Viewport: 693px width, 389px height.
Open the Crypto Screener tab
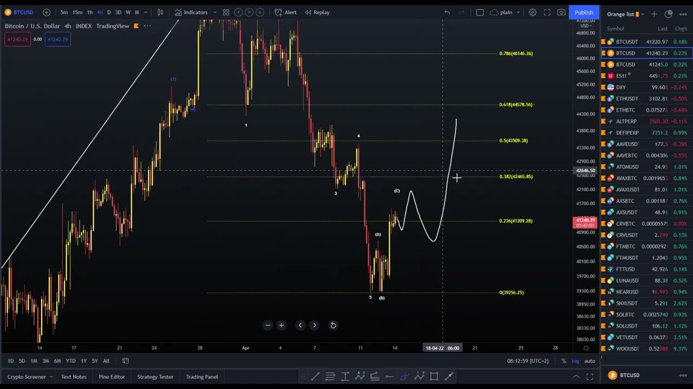click(27, 377)
